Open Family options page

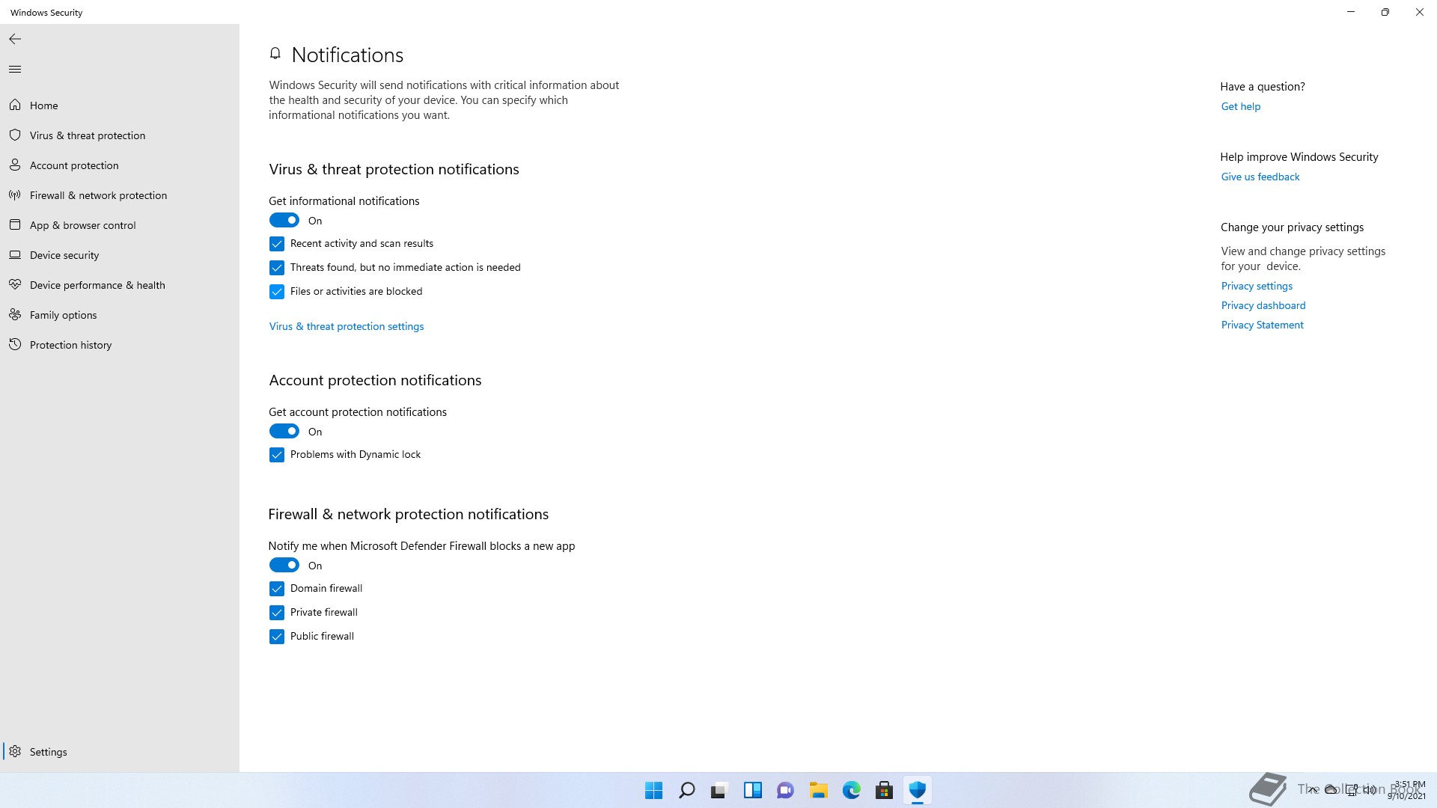pyautogui.click(x=120, y=315)
